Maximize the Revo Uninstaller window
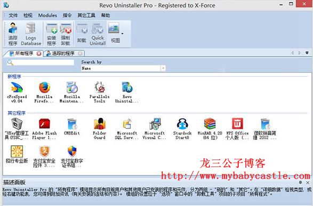 coord(291,4)
